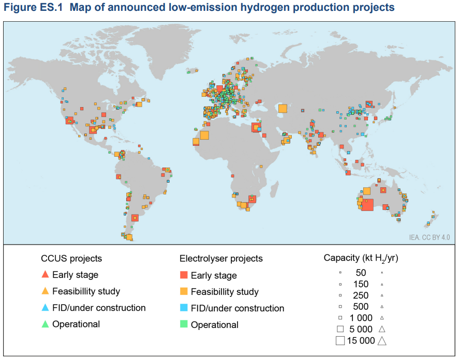Image resolution: width=460 pixels, height=361 pixels.
Task: Click the 'Capacity (kt H2/yr)' legend heading
Action: (361, 258)
